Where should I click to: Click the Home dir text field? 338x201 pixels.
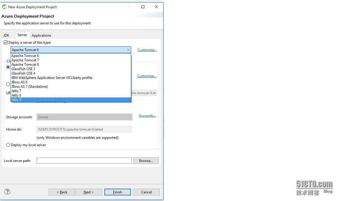click(84, 129)
